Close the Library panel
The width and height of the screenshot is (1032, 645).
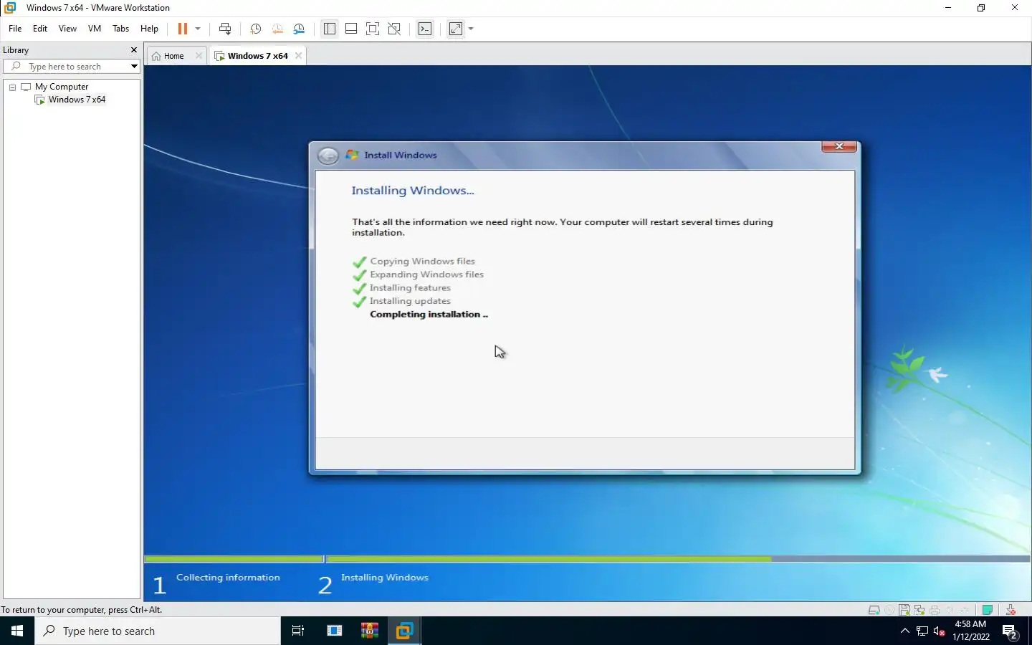point(133,50)
